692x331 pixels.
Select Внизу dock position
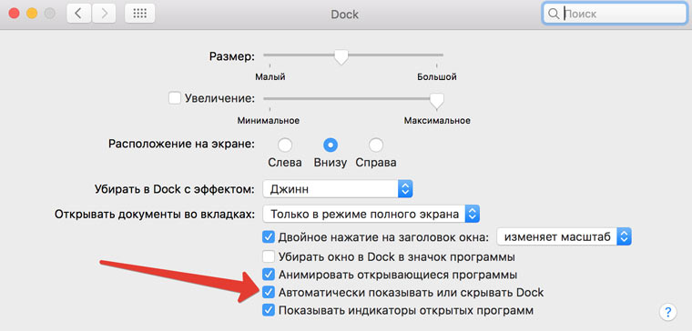coord(331,145)
